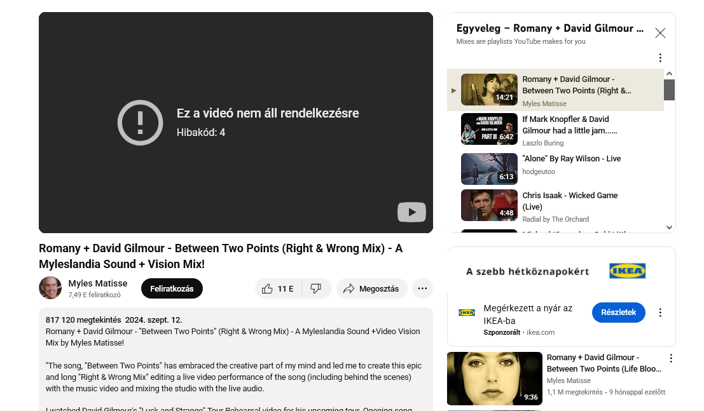This screenshot has height=411, width=704.
Task: Close the Egyveleg mix playlist panel
Action: coord(659,33)
